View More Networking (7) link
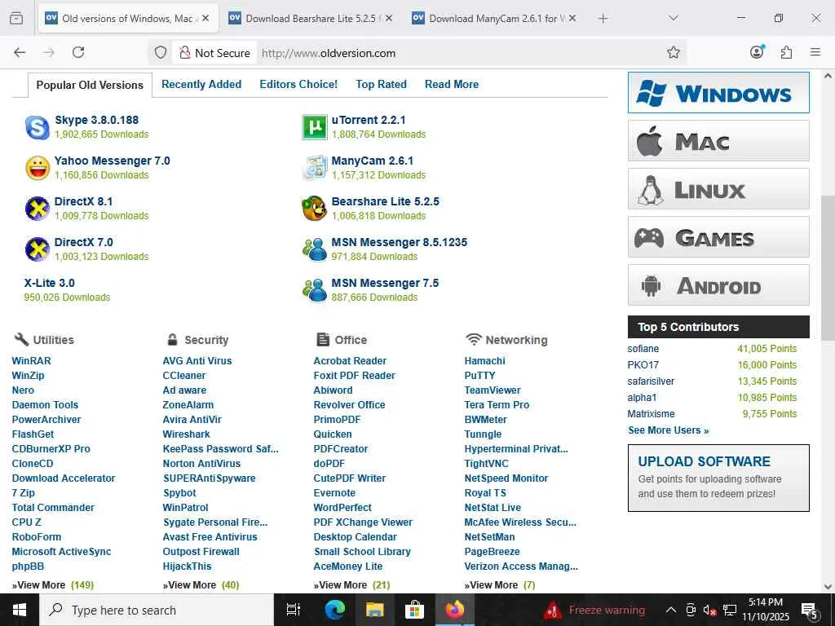 [500, 585]
